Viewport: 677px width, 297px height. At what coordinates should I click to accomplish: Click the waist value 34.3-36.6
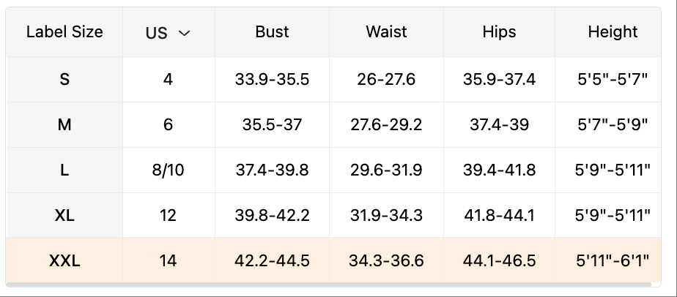pos(386,260)
